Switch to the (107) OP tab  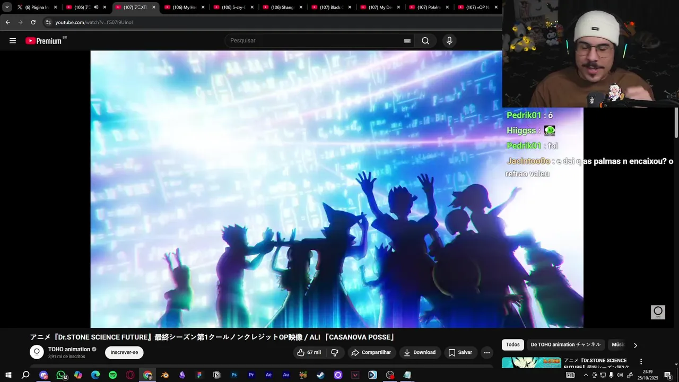[477, 7]
